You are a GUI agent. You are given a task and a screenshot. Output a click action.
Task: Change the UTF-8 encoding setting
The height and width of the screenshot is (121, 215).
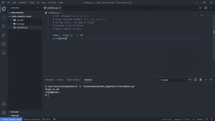[187, 119]
